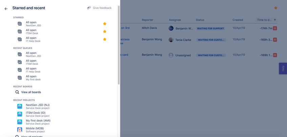This screenshot has height=137, width=287.
Task: Select My first desk (AMI) project icon
Action: pos(20,122)
